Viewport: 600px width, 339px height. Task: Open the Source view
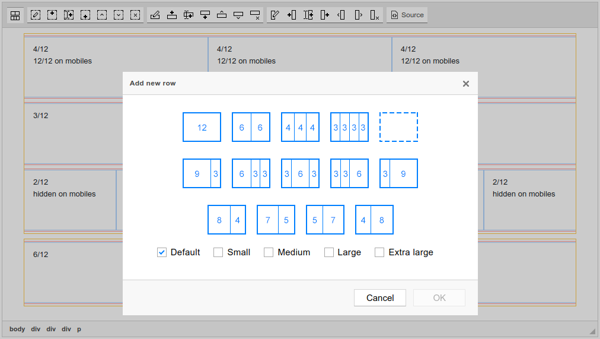coord(407,15)
